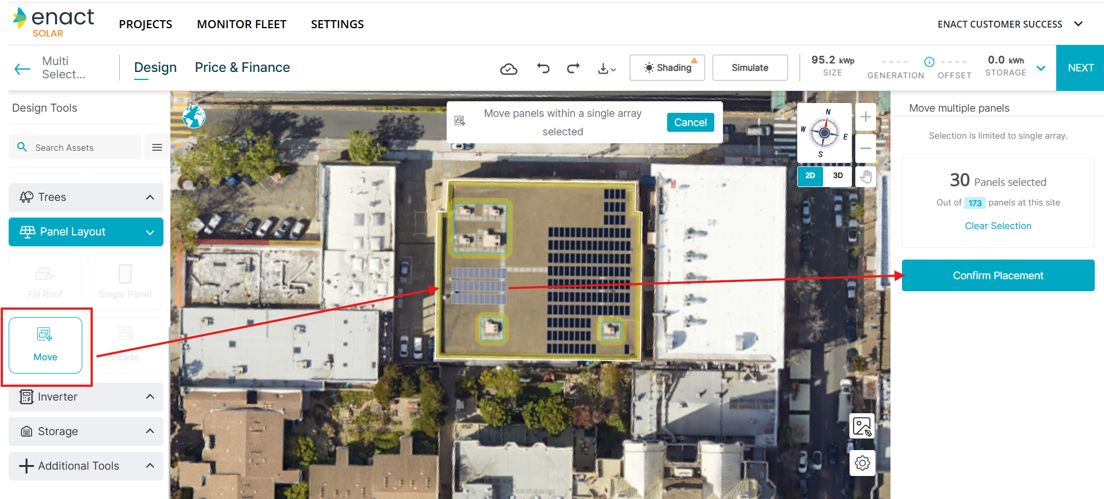Activate the pan hand tool
The height and width of the screenshot is (499, 1104).
[866, 176]
